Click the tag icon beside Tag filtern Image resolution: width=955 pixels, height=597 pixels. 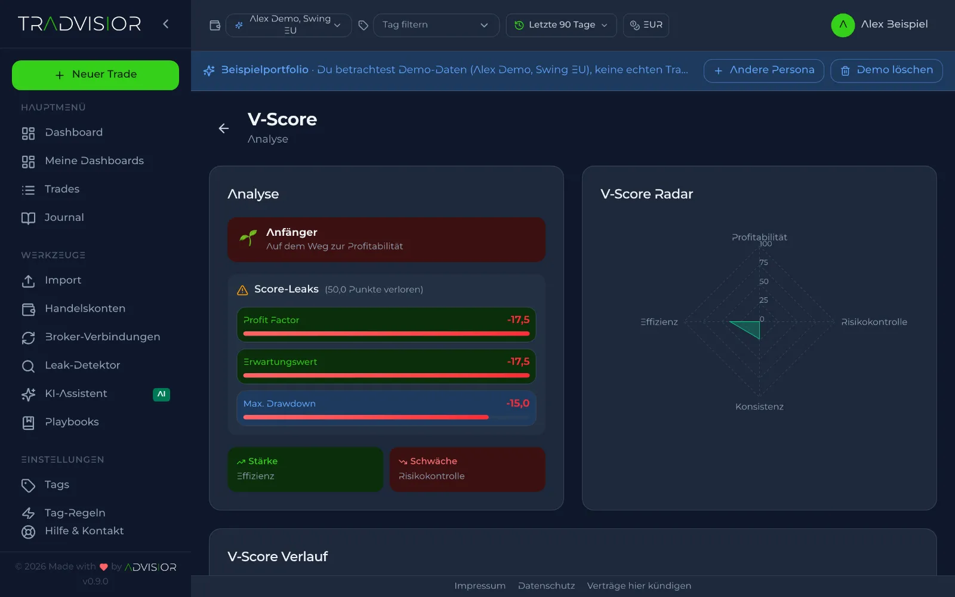pos(363,25)
